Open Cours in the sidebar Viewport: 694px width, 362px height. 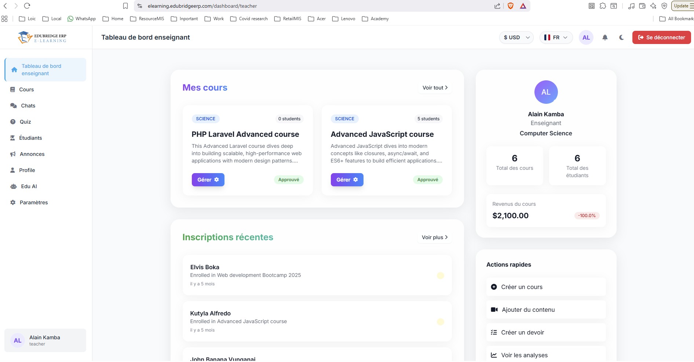26,89
